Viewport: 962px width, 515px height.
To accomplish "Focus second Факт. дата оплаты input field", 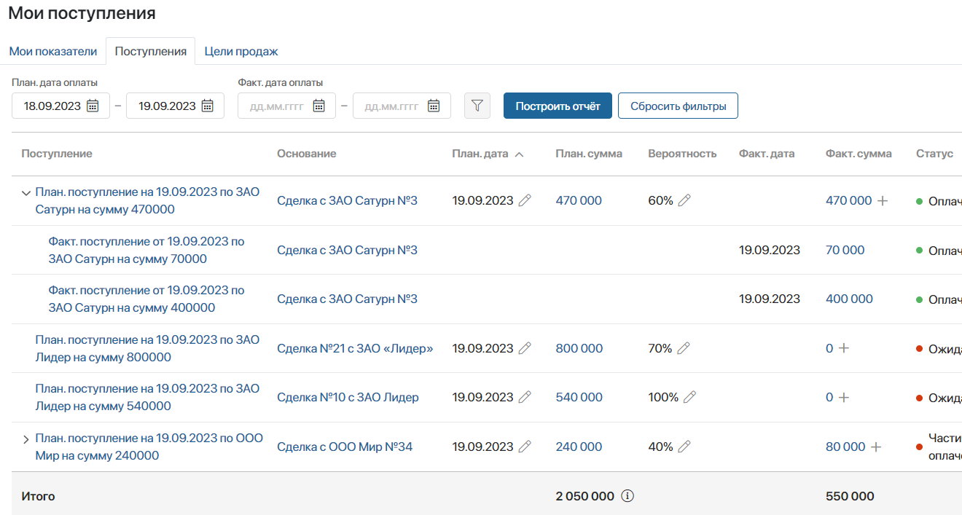I will (402, 106).
